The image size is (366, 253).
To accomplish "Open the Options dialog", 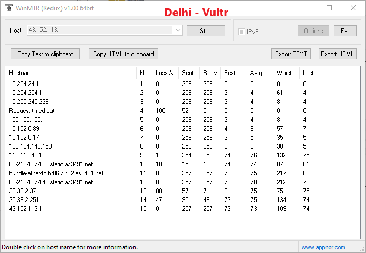I will pos(313,31).
